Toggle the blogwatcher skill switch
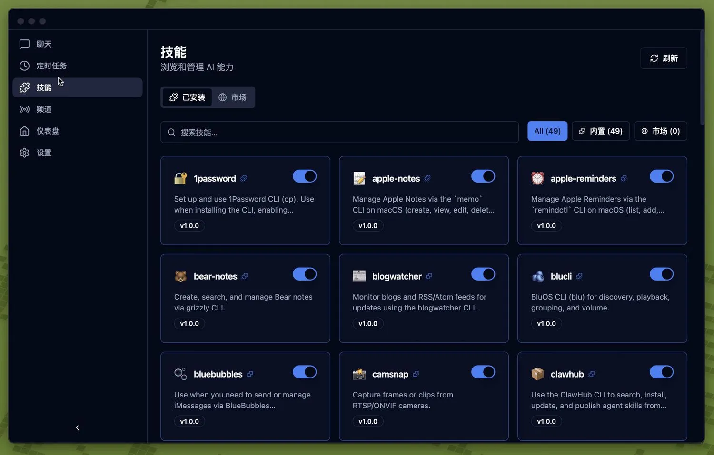The width and height of the screenshot is (714, 455). pos(483,274)
